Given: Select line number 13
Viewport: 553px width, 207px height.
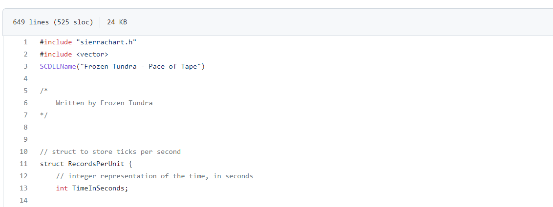Looking at the screenshot, I should pyautogui.click(x=23, y=188).
